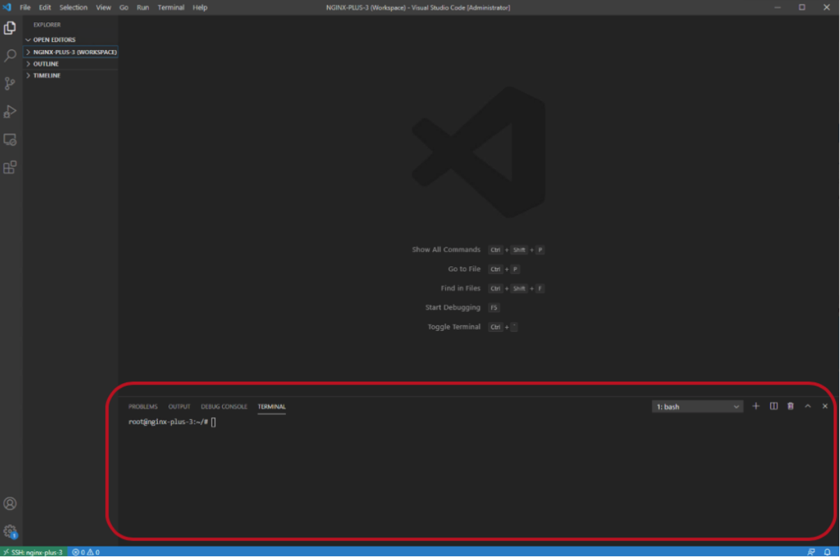Open the Run and Debug view
Viewport: 840px width, 557px height.
(x=10, y=111)
